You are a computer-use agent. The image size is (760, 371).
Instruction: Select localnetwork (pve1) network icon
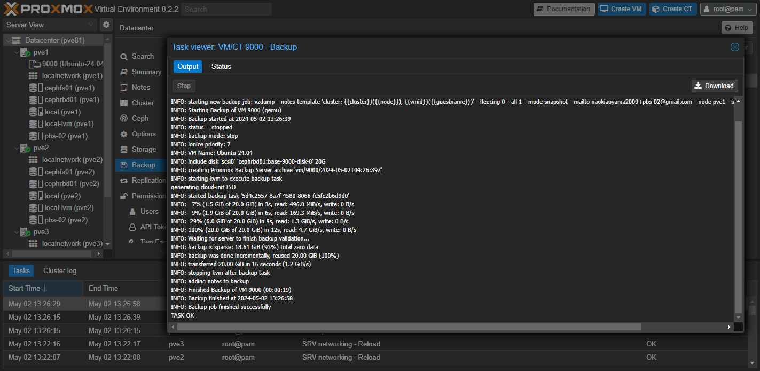33,76
